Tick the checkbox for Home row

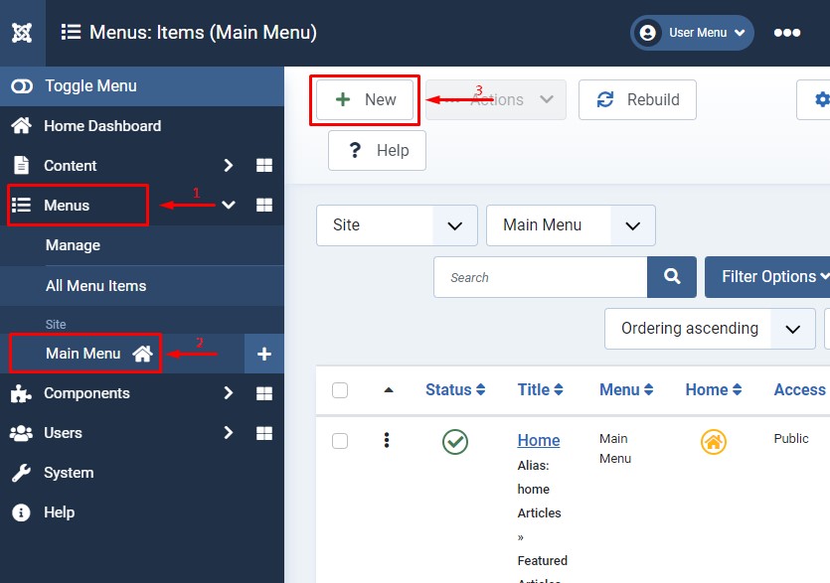coord(340,441)
